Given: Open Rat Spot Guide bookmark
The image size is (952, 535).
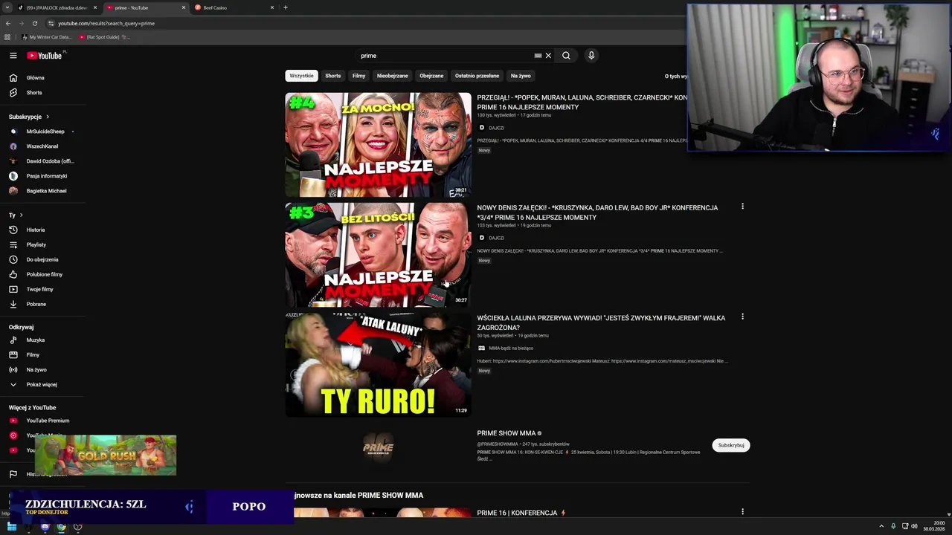Looking at the screenshot, I should tap(103, 36).
